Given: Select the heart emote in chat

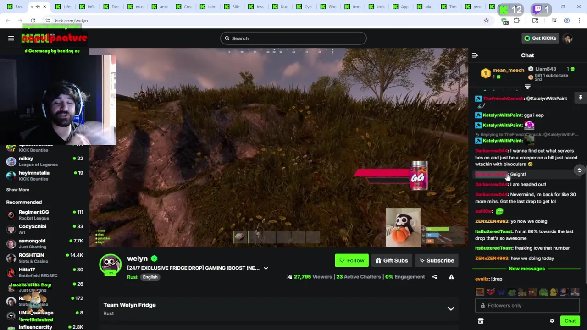Looking at the screenshot, I should pos(491,292).
